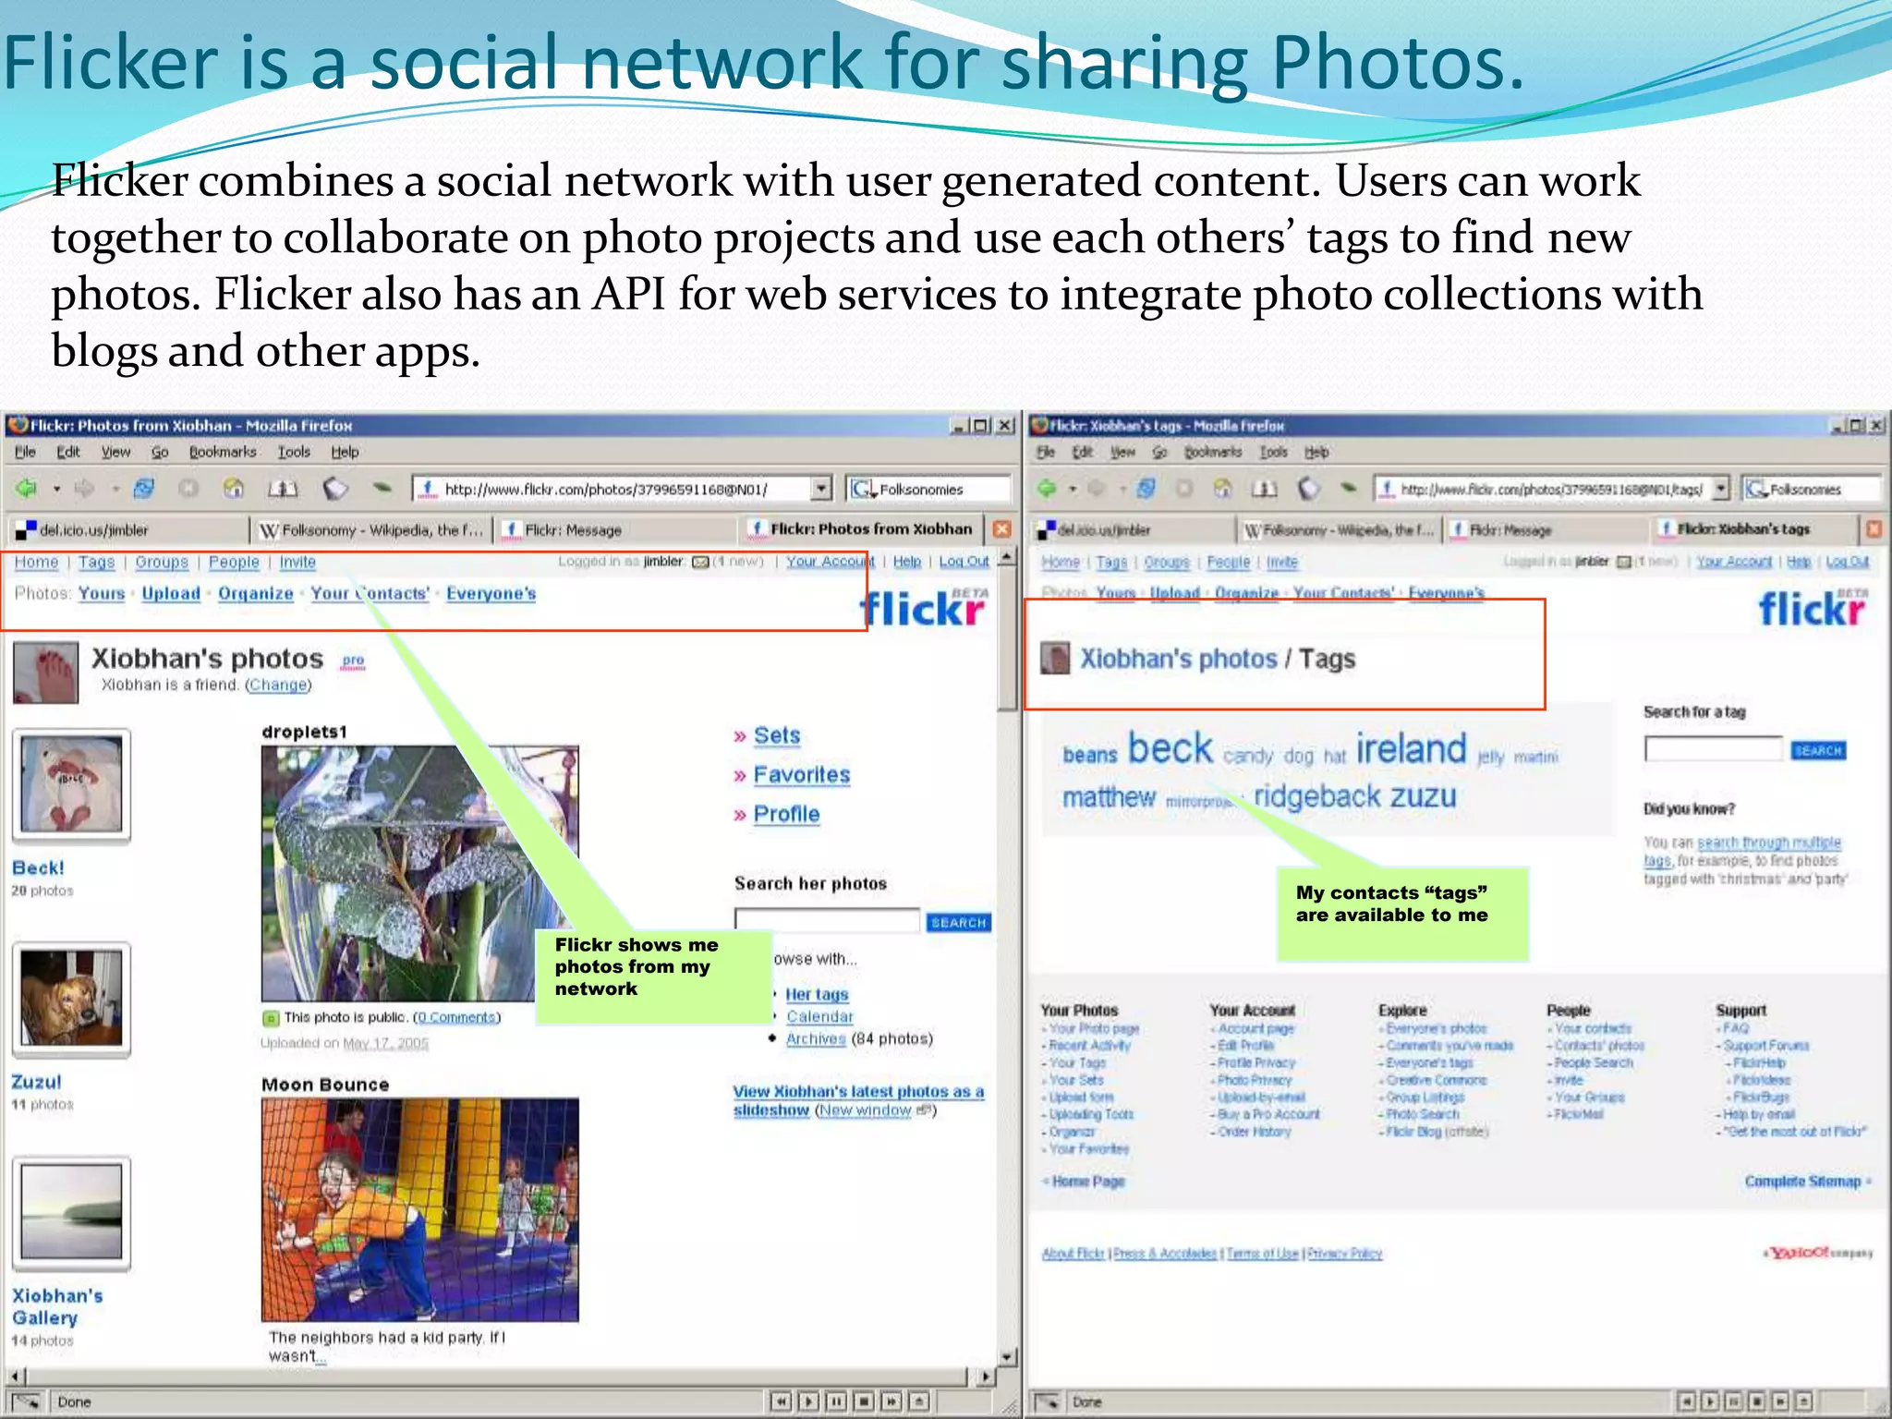
Task: Click SEARCH button under Search her photos
Action: (x=958, y=922)
